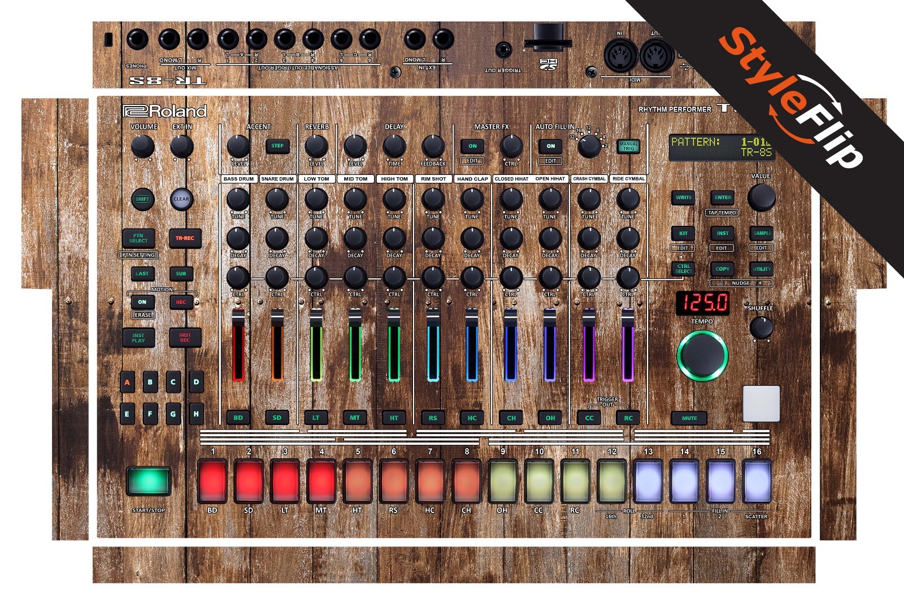This screenshot has width=904, height=600.
Task: Click the Snare Drum DECAY knob
Action: [x=277, y=238]
